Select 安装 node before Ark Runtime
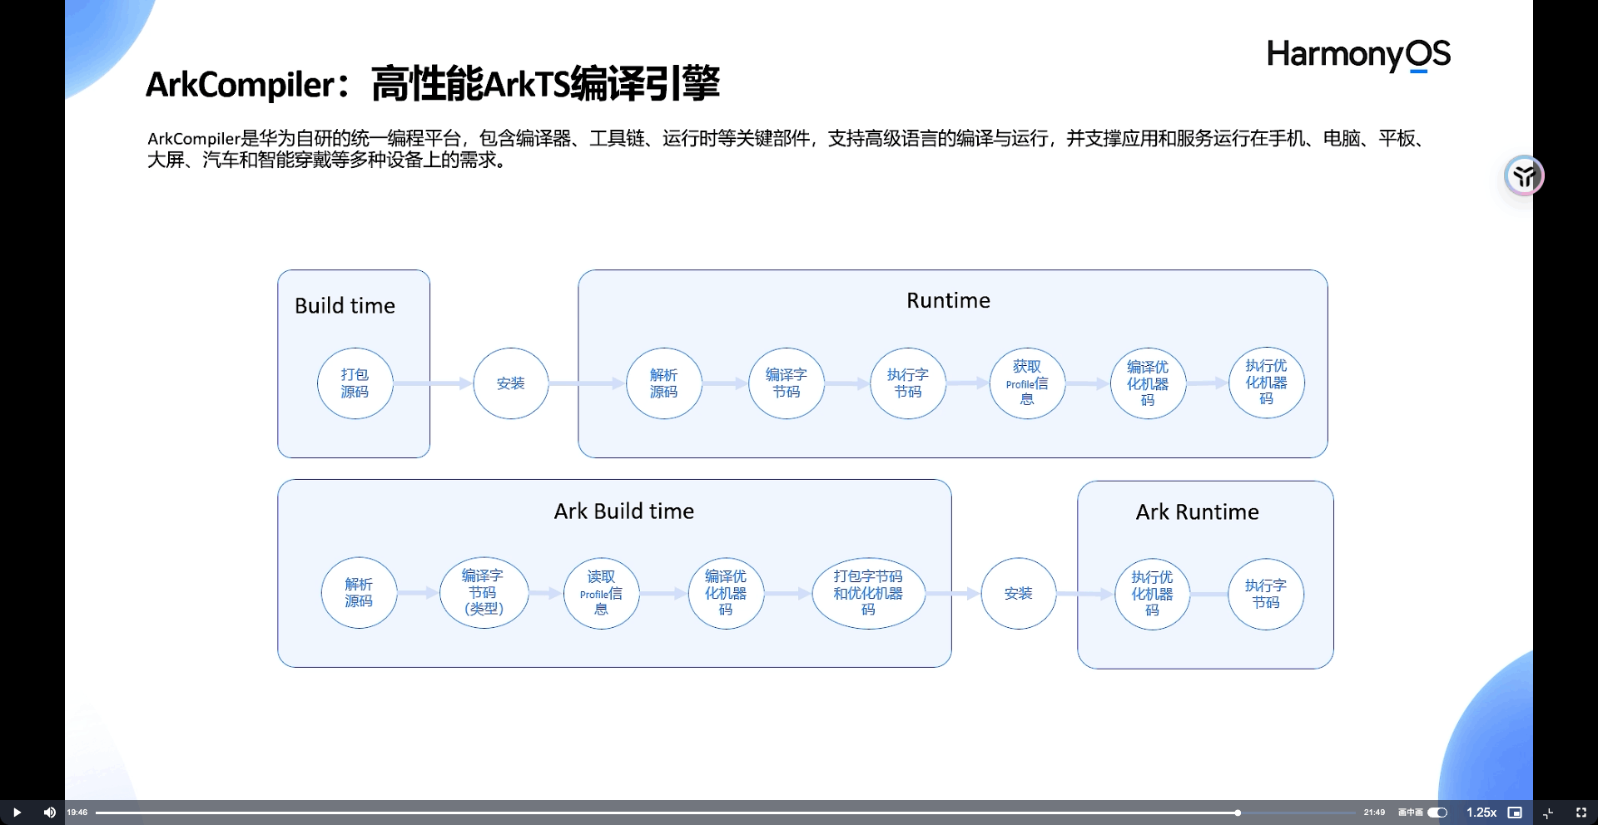 (x=1019, y=594)
